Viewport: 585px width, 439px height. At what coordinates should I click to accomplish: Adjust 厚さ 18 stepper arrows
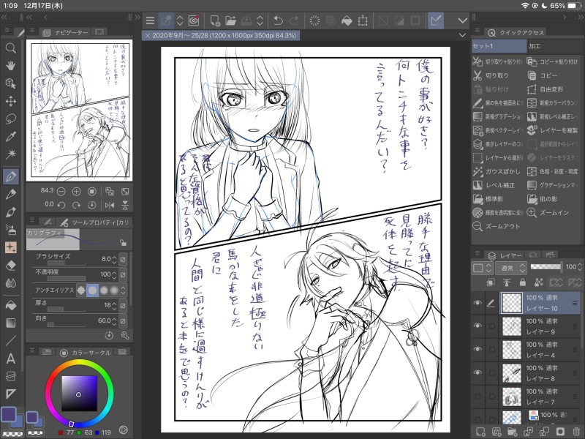(x=114, y=305)
